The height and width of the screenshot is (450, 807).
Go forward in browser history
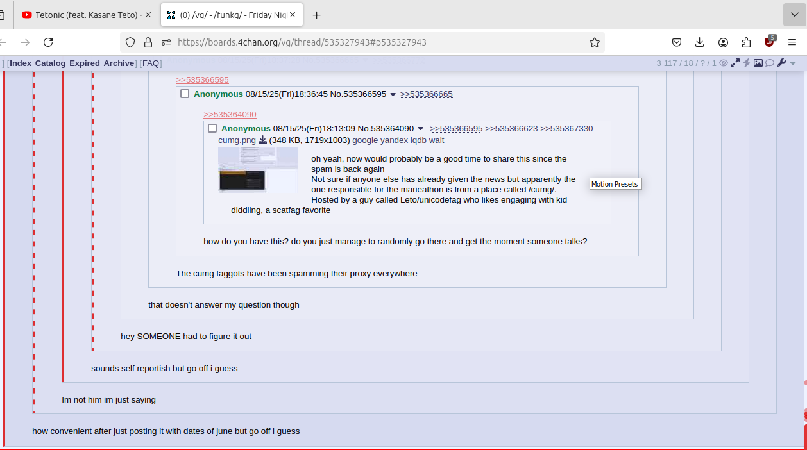tap(25, 42)
